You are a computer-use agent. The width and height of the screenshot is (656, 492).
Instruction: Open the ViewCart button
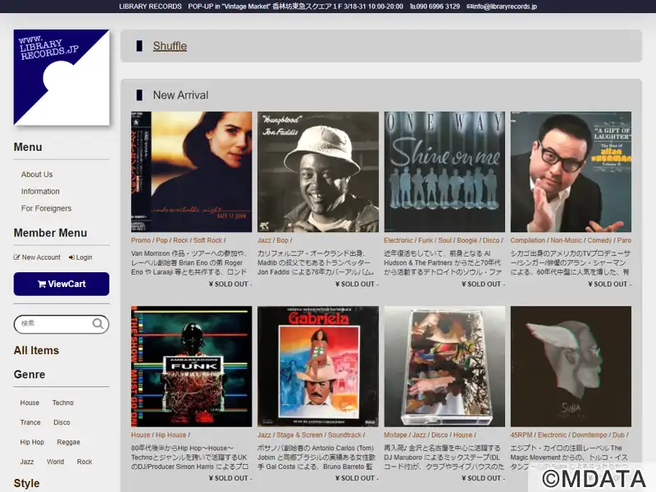click(61, 284)
